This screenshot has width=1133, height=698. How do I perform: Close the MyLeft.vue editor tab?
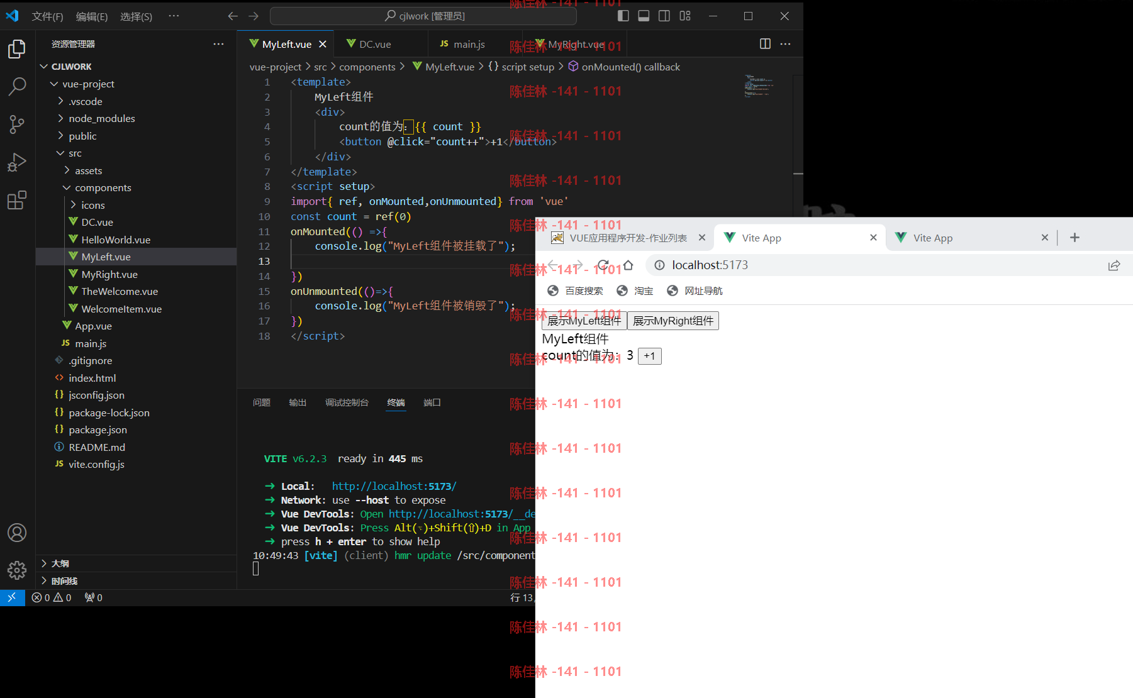[323, 44]
